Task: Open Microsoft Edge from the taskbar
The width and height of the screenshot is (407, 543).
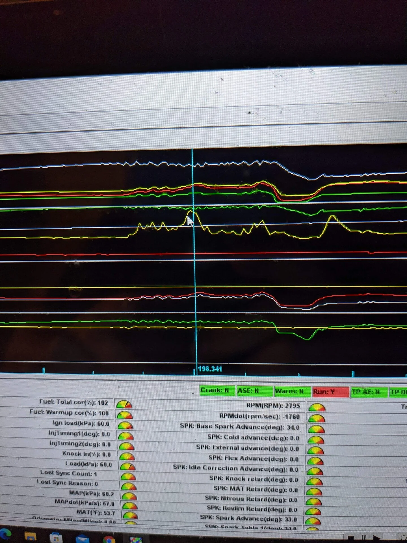Action: click(5, 534)
